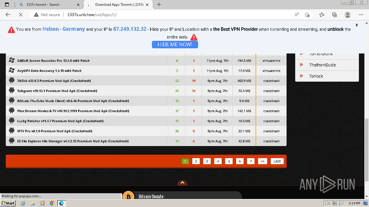Go to pagination page 2
The height and width of the screenshot is (207, 369).
(196, 161)
